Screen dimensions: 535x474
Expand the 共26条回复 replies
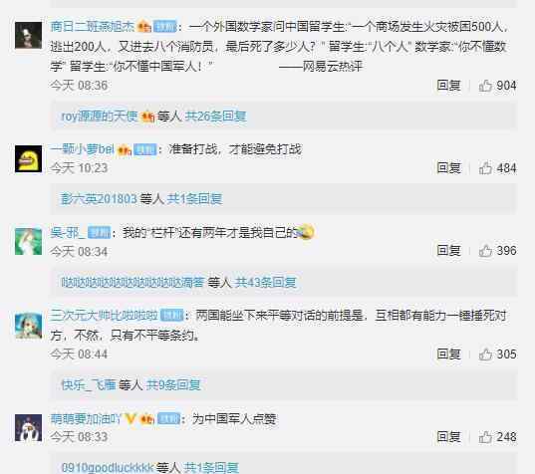pos(215,117)
